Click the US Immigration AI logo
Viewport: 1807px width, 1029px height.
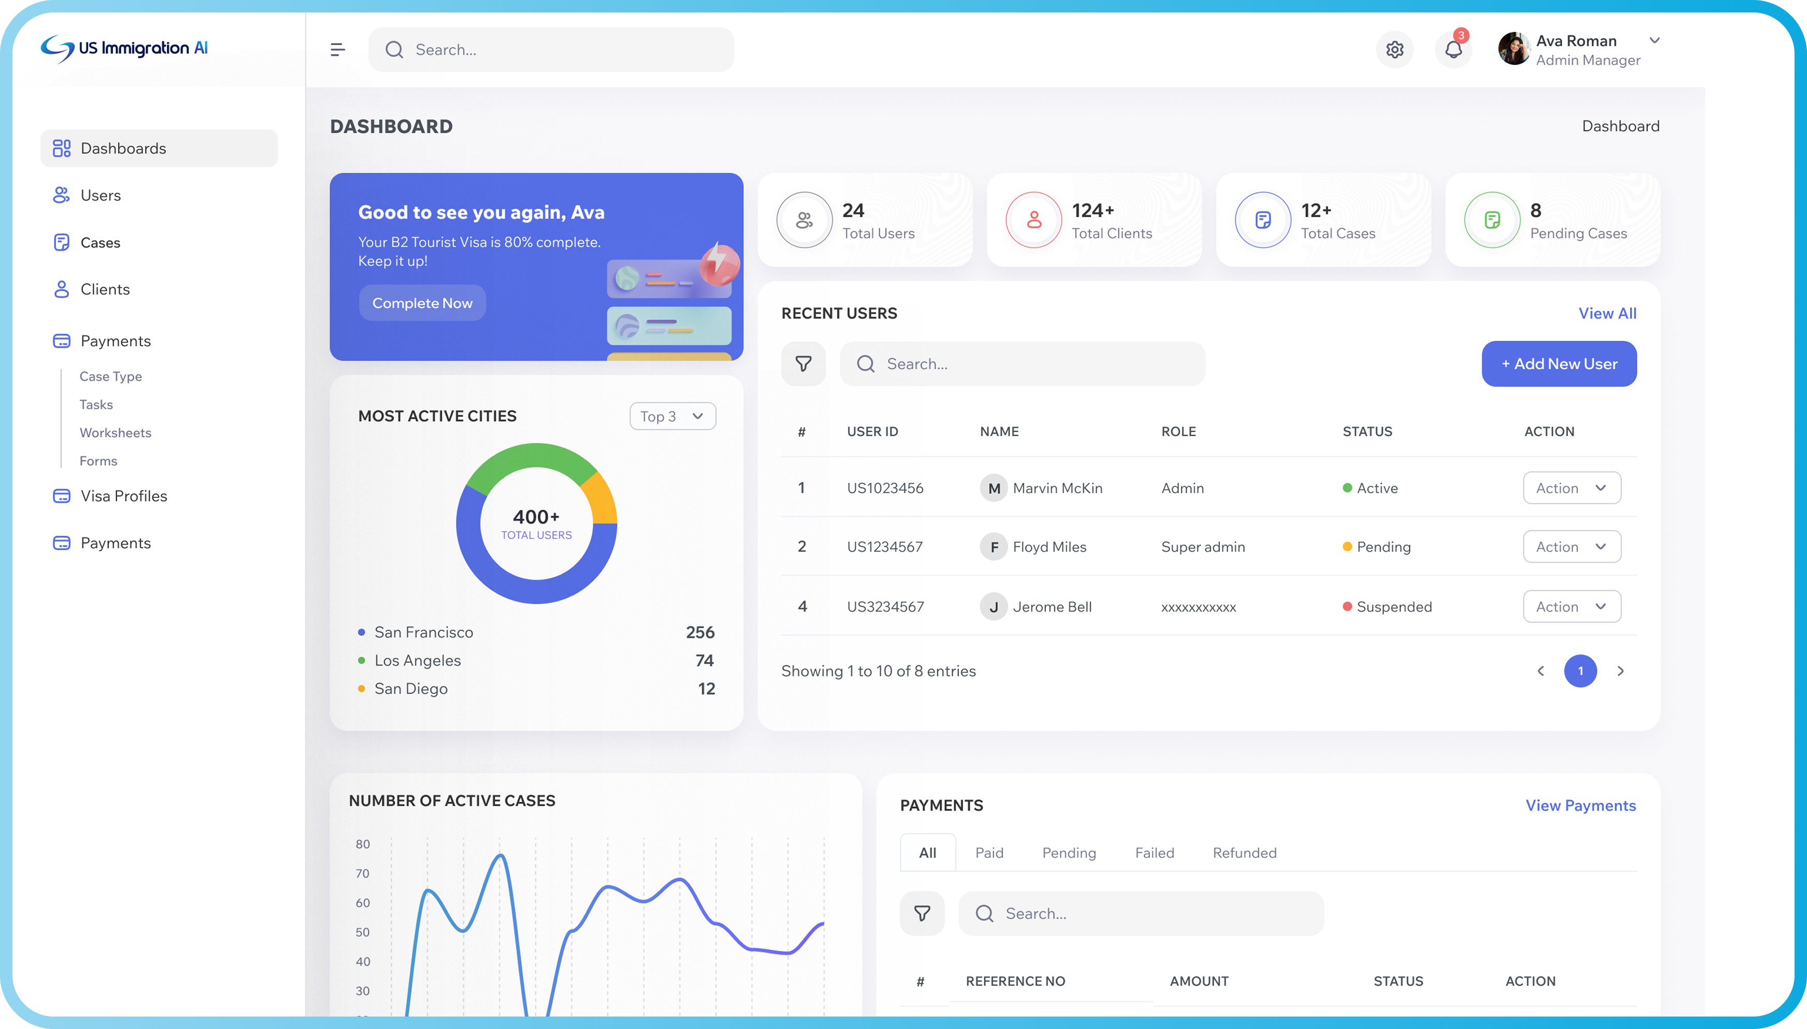124,48
